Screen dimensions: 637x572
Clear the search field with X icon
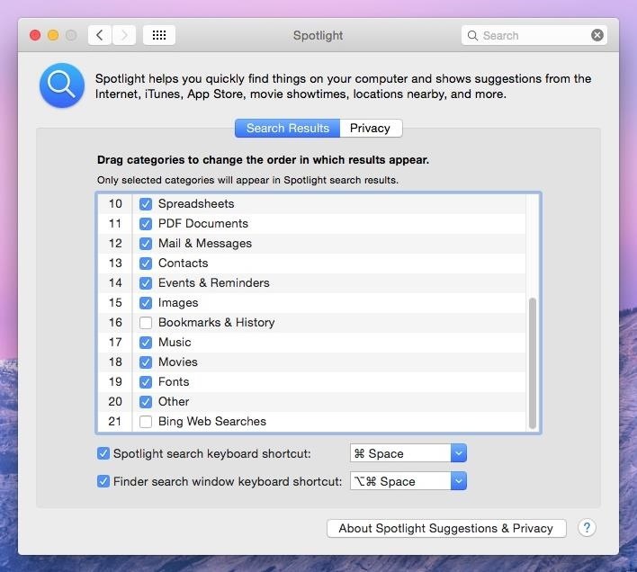(x=597, y=35)
